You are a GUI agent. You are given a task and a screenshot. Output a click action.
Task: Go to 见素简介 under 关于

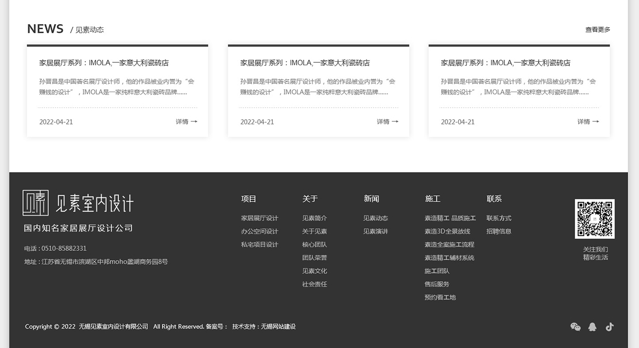pyautogui.click(x=314, y=218)
